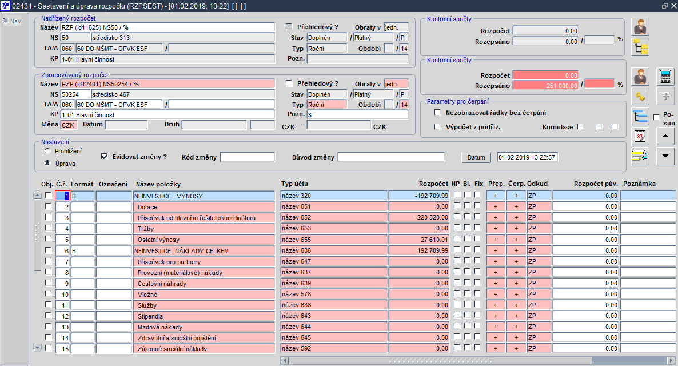Image resolution: width=678 pixels, height=366 pixels.
Task: Click the yellow-box hierarchy tree icon
Action: click(x=640, y=47)
